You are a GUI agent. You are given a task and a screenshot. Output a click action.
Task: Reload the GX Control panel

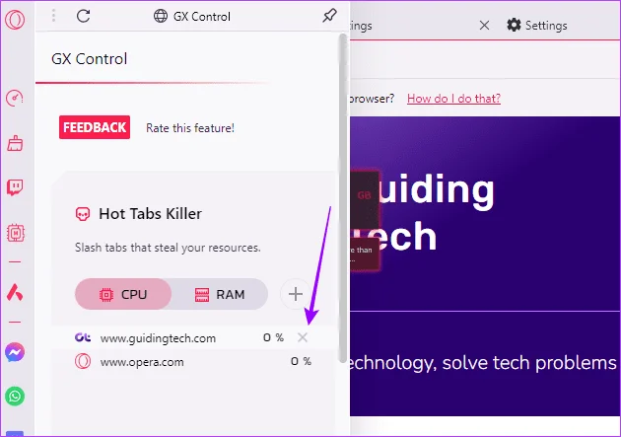click(83, 16)
